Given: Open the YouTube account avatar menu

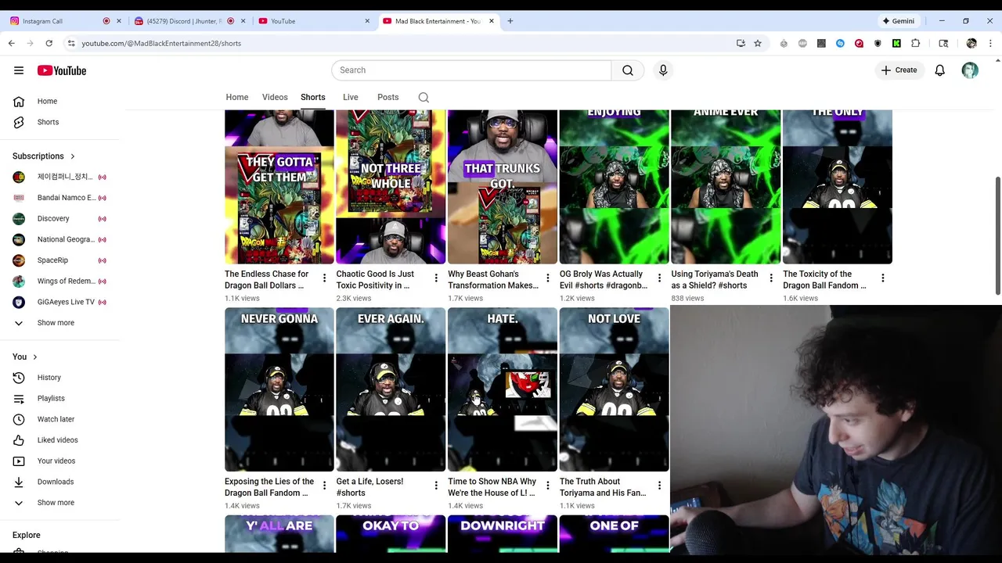Looking at the screenshot, I should 970,70.
